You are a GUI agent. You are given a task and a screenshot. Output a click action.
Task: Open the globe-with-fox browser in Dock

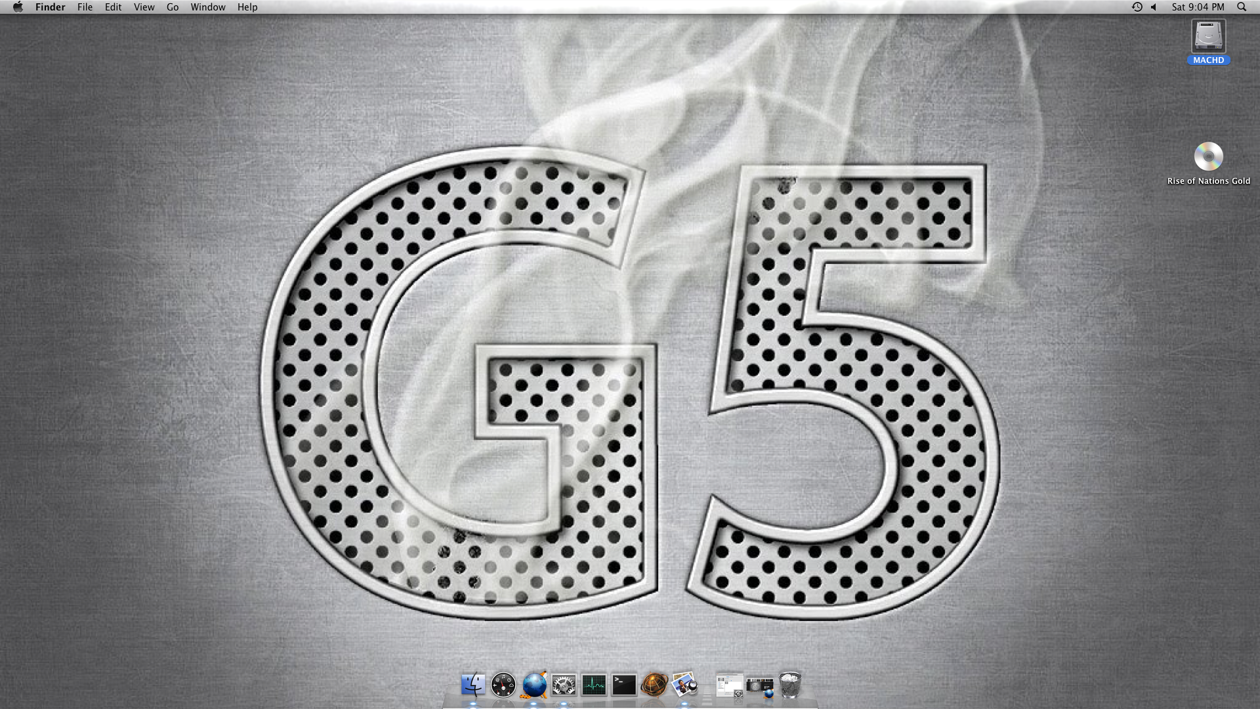pos(534,685)
